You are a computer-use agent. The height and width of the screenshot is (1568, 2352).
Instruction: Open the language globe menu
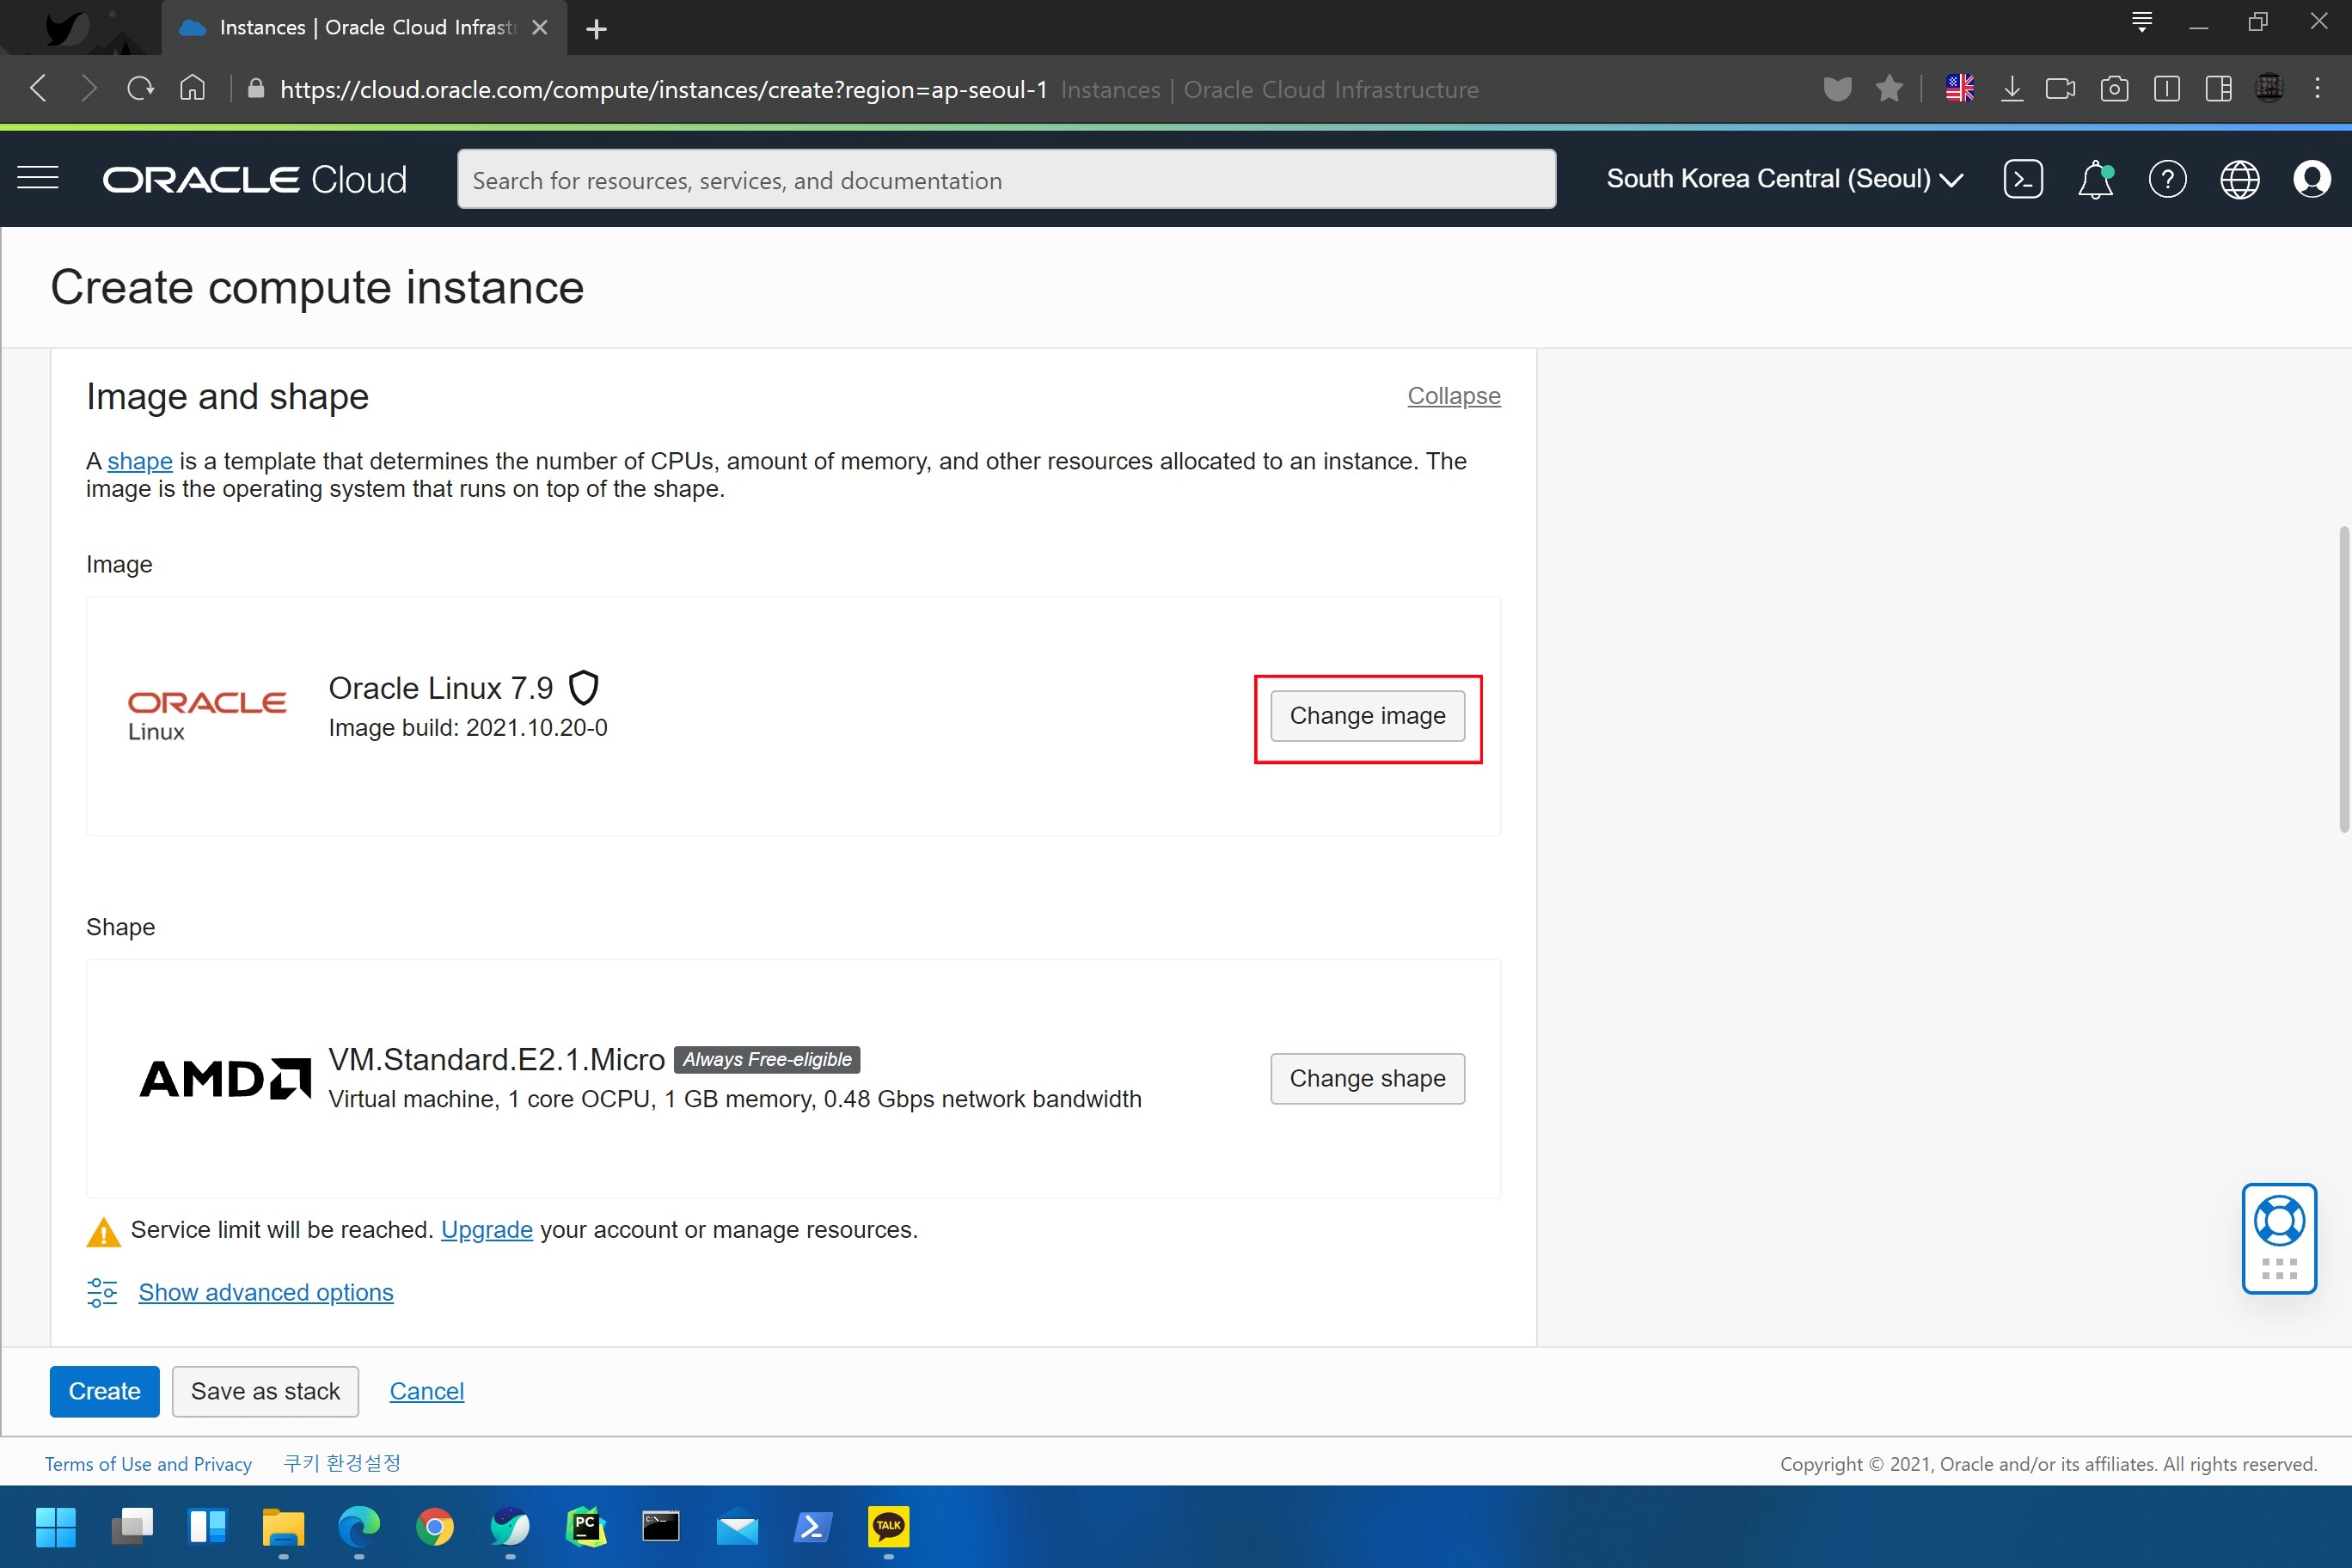[x=2239, y=180]
